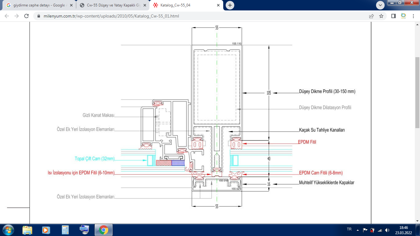This screenshot has height=236, width=420.
Task: Launch Calculator from the taskbar
Action: 65,230
